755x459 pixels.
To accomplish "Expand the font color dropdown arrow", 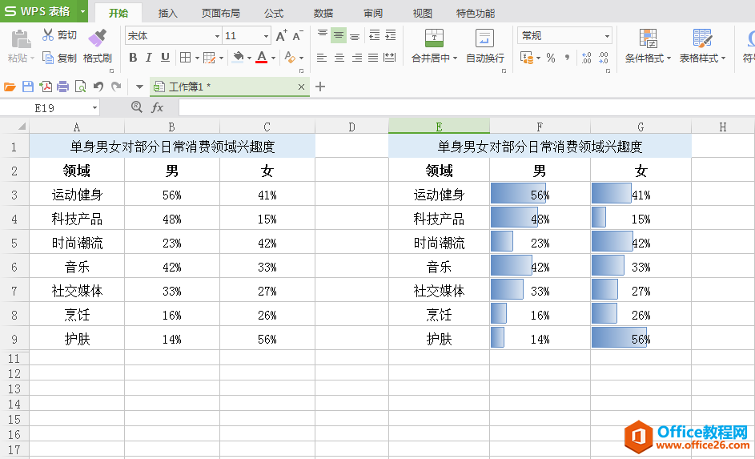I will [273, 58].
